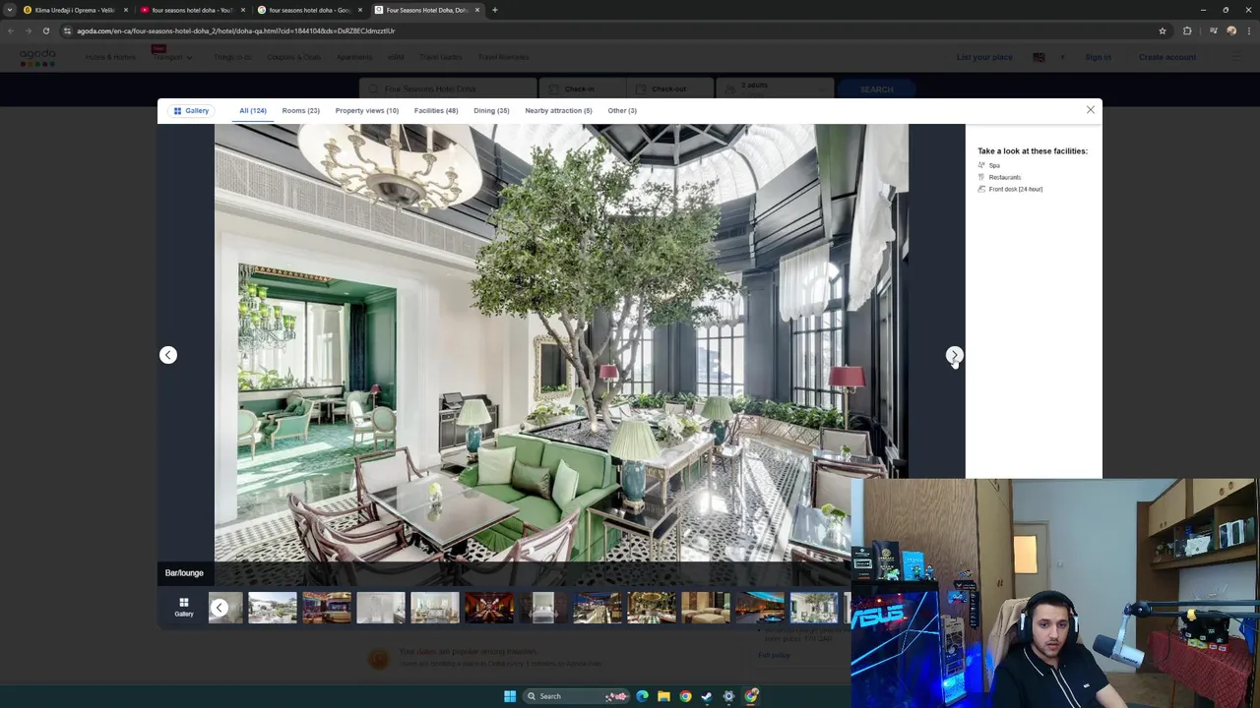This screenshot has height=708, width=1260.
Task: Bookmark this page with star icon
Action: 1163,30
